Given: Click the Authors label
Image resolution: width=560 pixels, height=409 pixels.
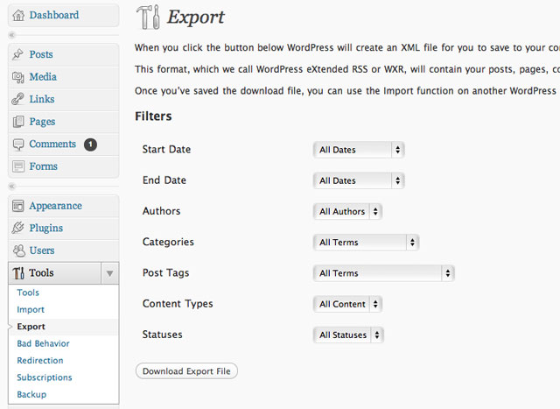Looking at the screenshot, I should pyautogui.click(x=161, y=211).
